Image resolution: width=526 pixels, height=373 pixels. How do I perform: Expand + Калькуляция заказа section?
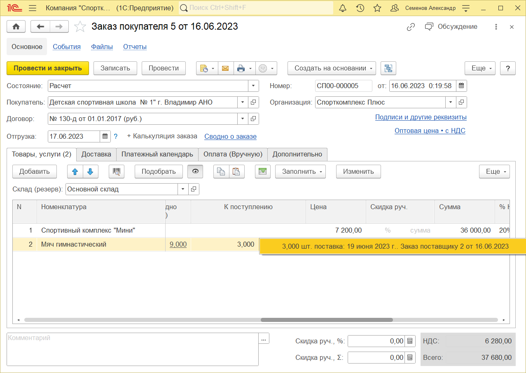[x=162, y=136]
